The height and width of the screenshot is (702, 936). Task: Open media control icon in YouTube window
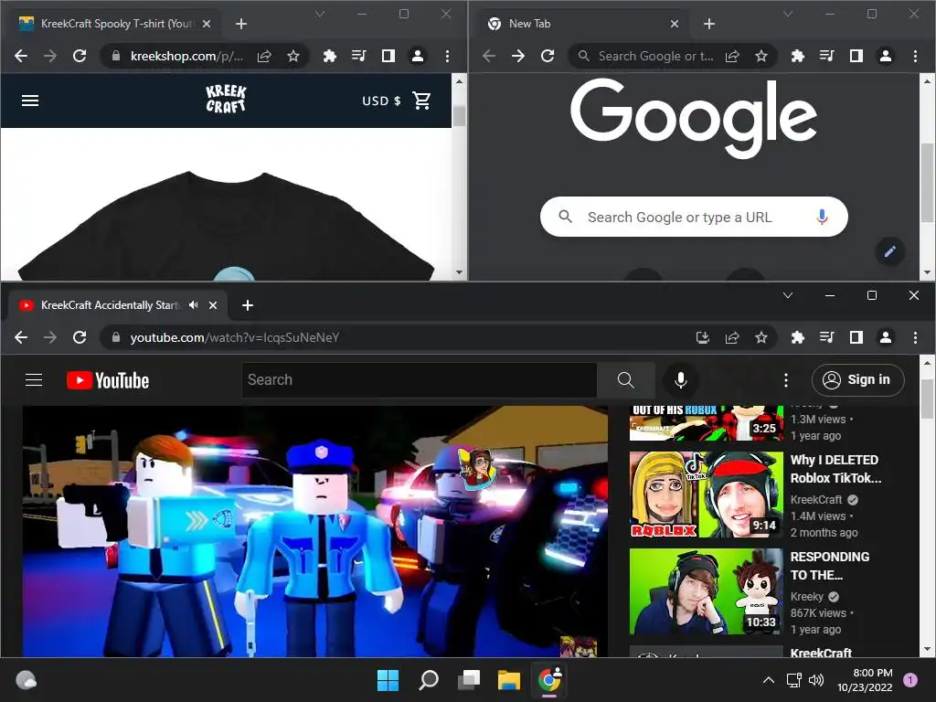[826, 338]
